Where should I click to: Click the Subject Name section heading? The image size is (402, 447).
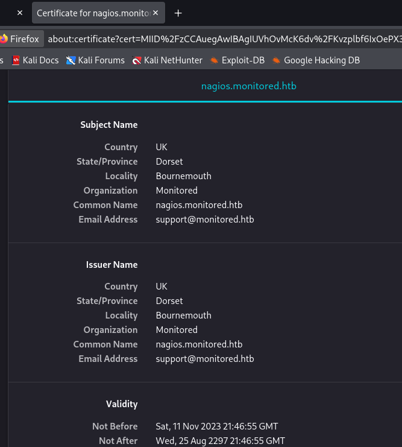click(109, 125)
